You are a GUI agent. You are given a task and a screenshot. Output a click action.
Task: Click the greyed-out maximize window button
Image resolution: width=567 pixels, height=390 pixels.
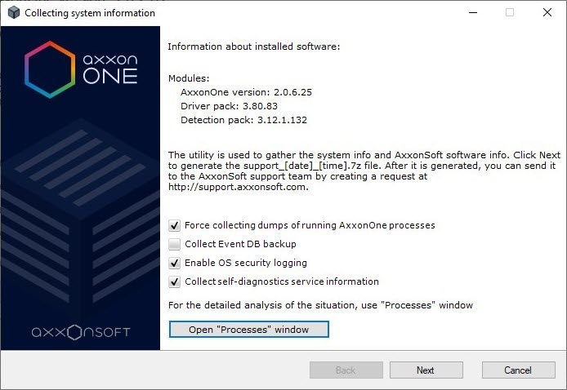pyautogui.click(x=510, y=13)
